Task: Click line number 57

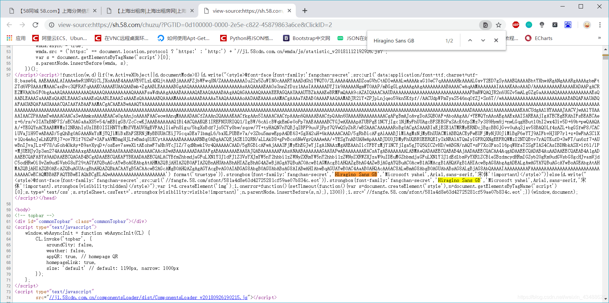Action: pos(8,75)
